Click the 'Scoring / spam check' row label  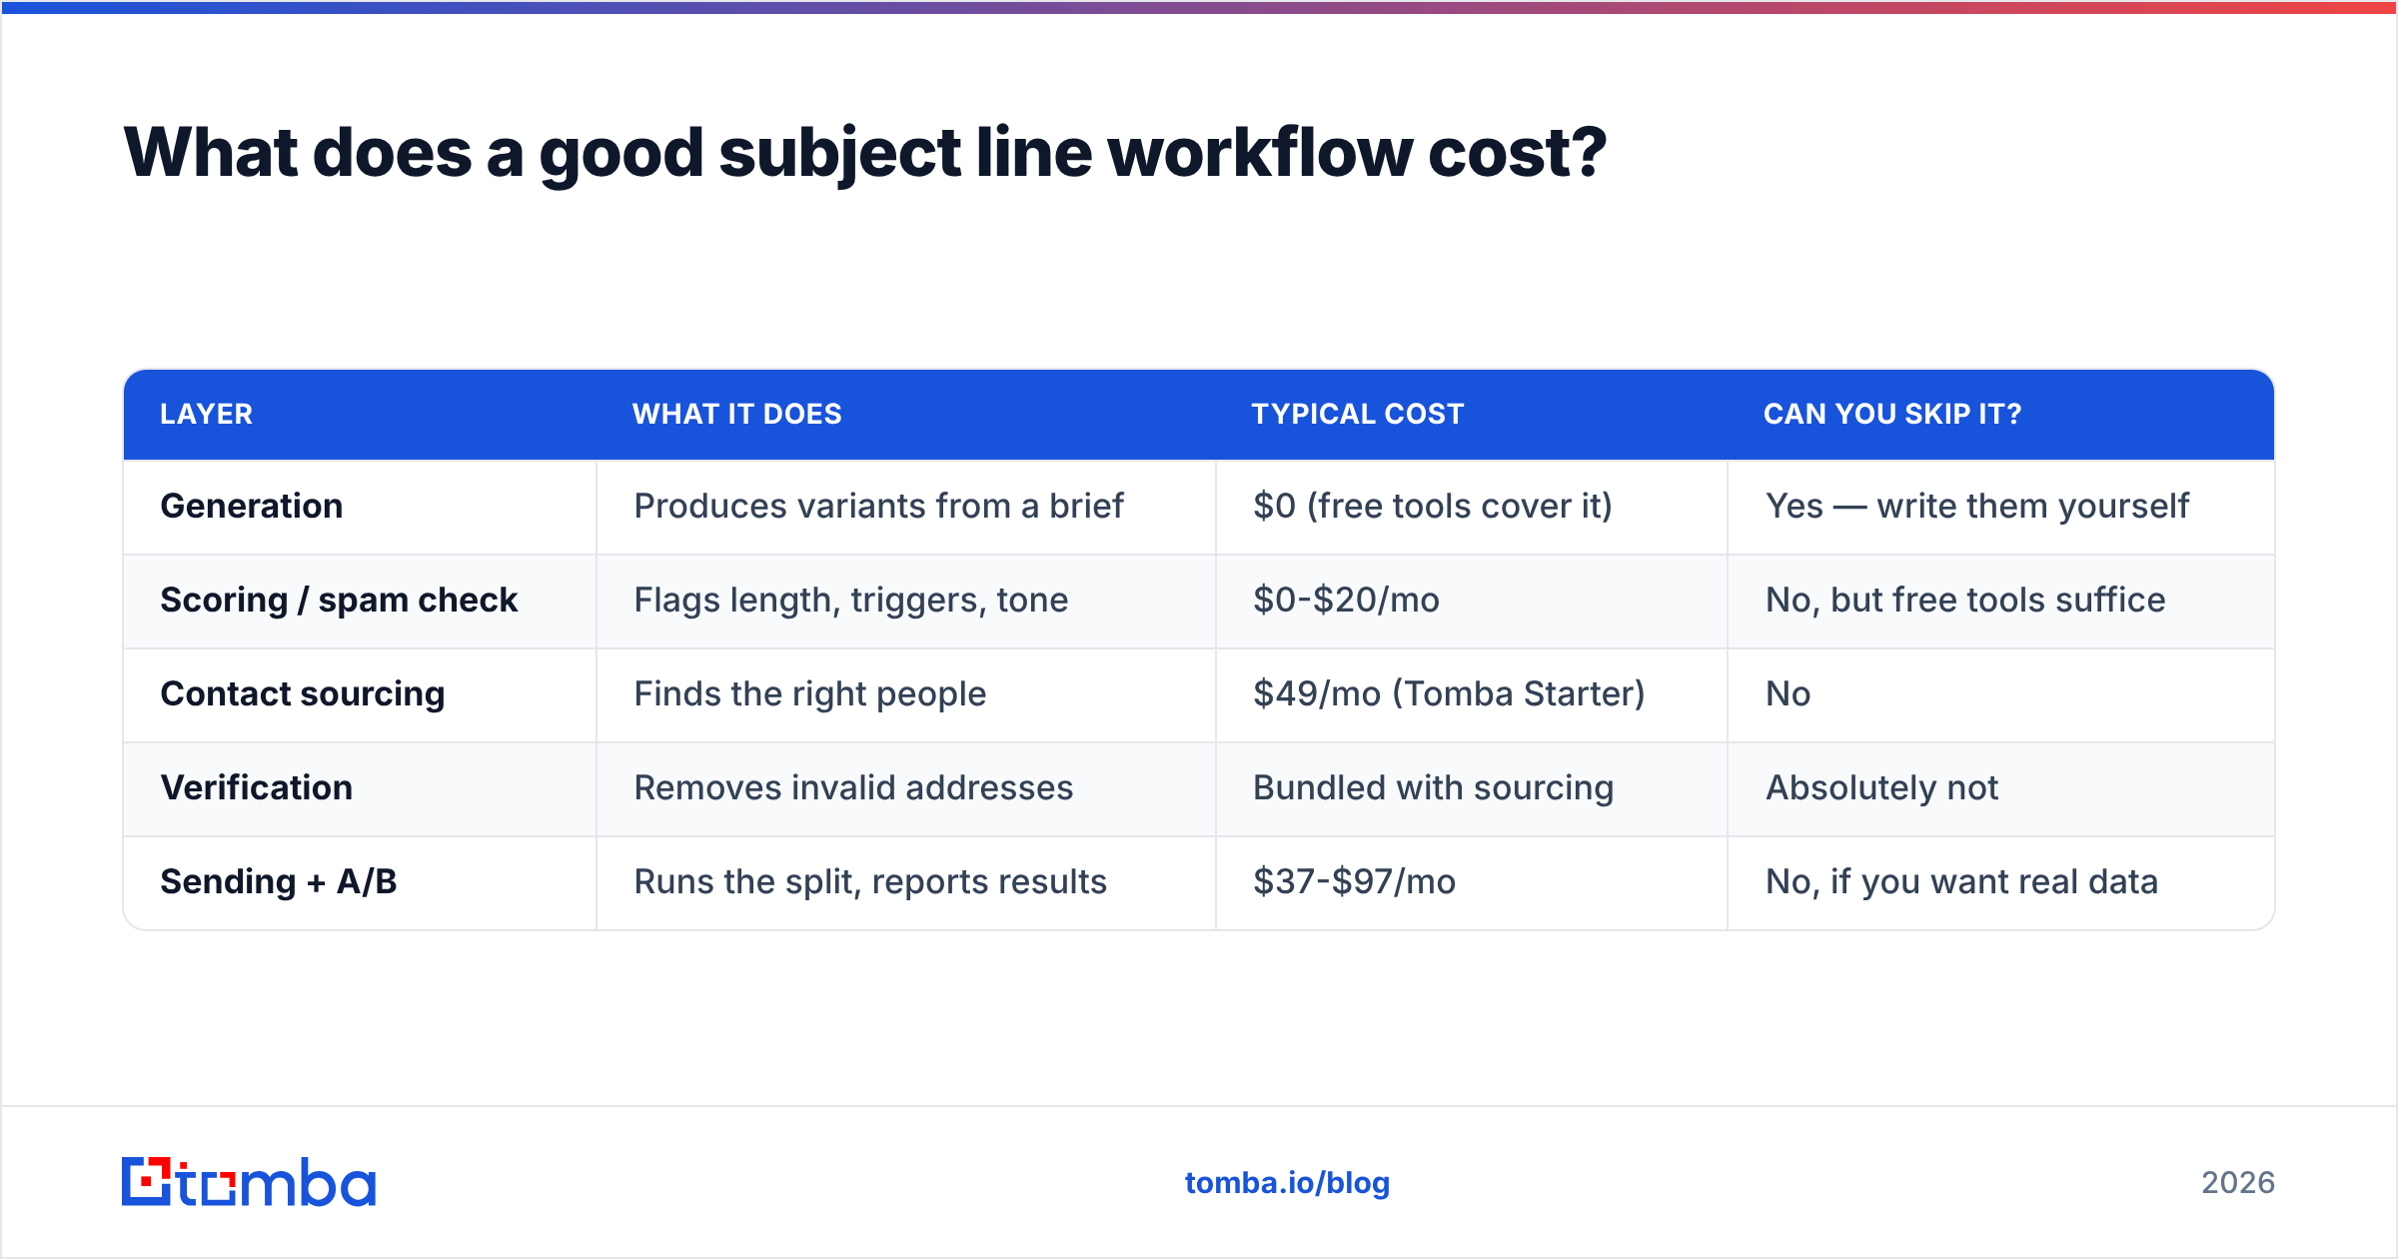[x=339, y=600]
